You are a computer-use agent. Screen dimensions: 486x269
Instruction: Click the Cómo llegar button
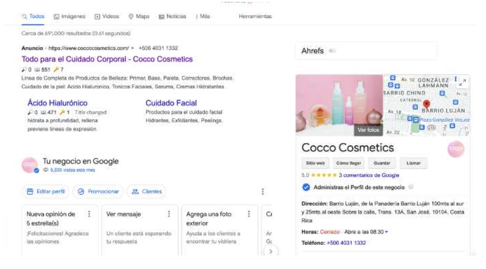pyautogui.click(x=349, y=163)
